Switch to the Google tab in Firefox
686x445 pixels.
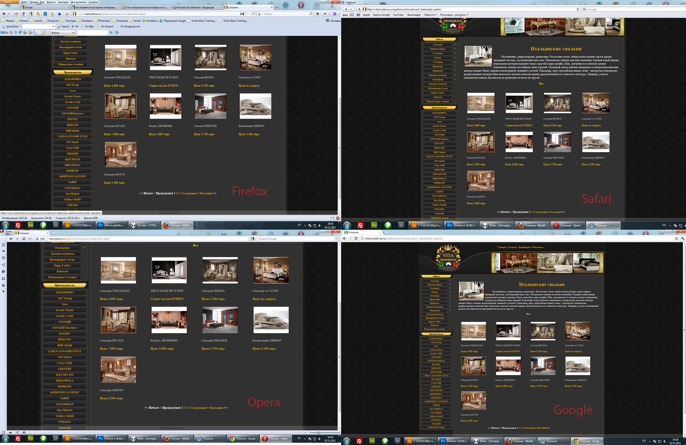46,7
